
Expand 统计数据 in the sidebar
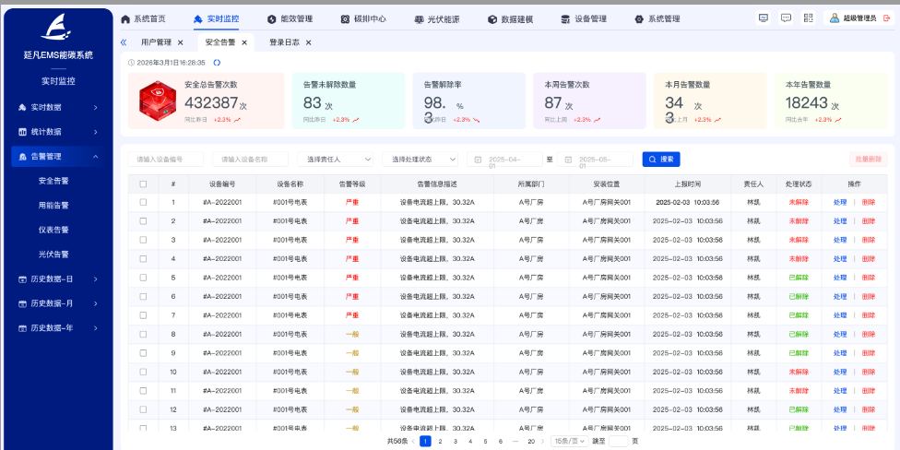coord(57,132)
